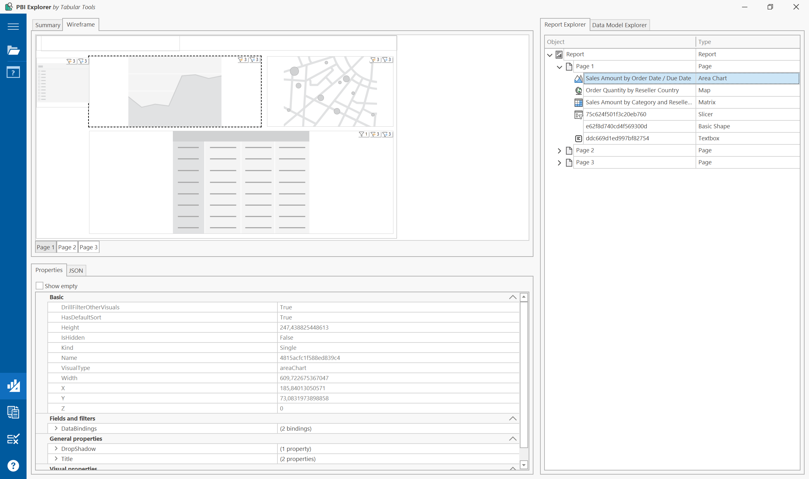Switch wireframe to Page 3 tab
The image size is (809, 479).
click(88, 247)
